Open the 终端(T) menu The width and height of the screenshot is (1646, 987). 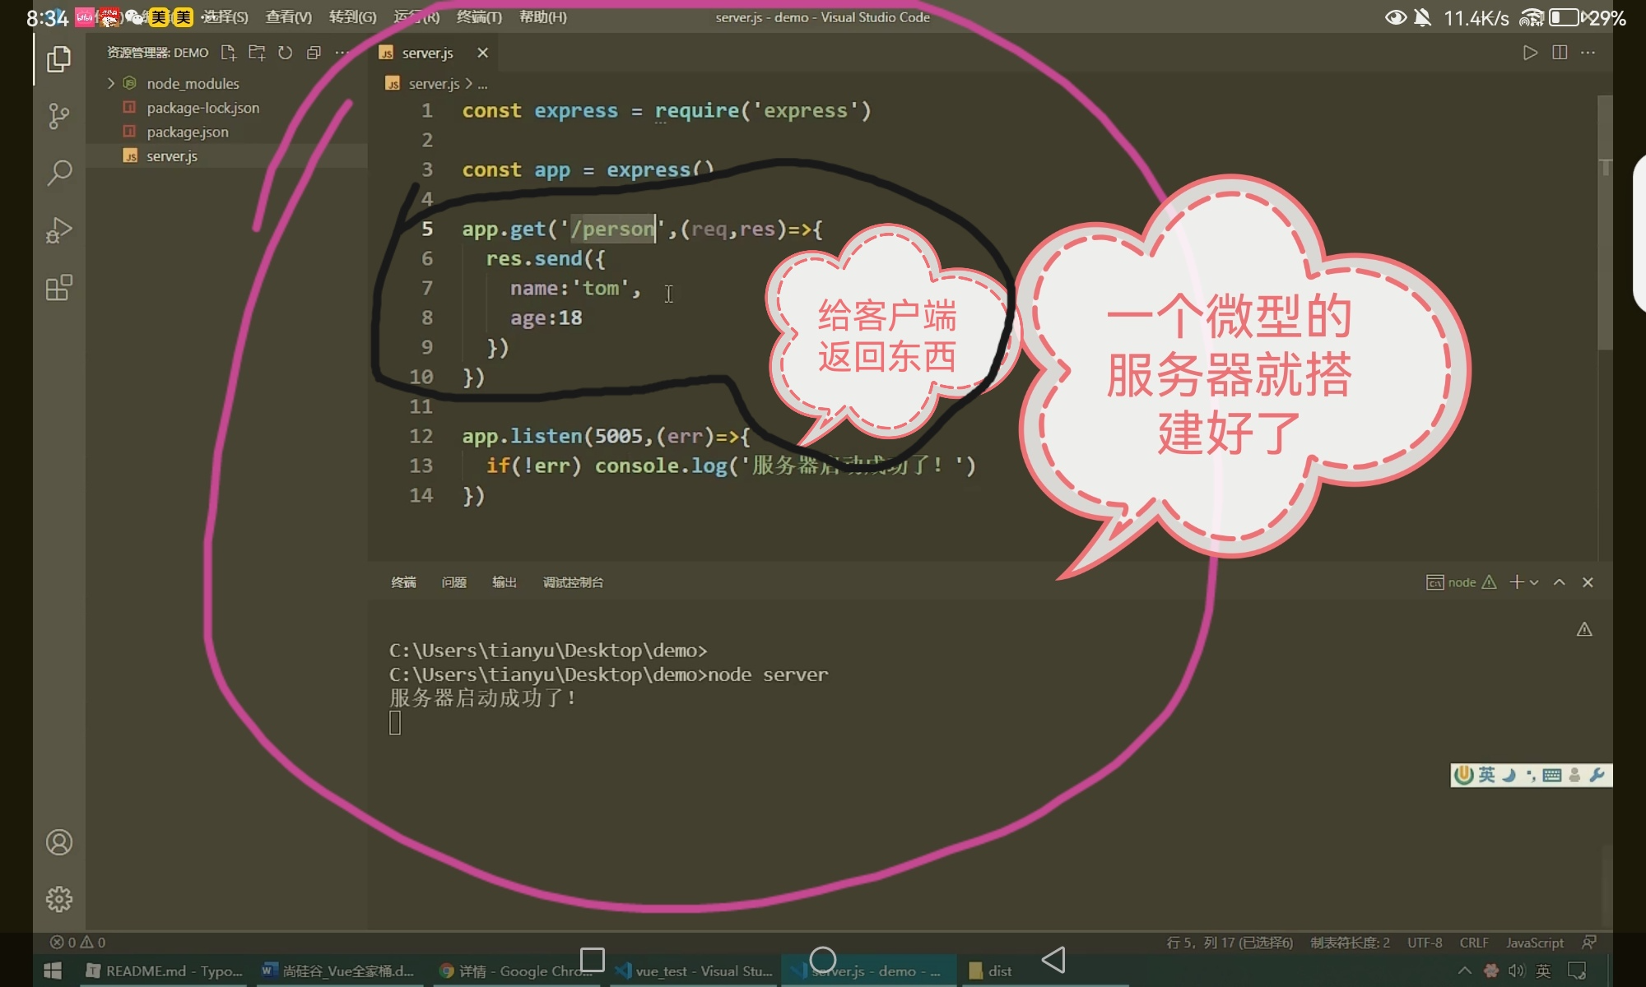(479, 17)
